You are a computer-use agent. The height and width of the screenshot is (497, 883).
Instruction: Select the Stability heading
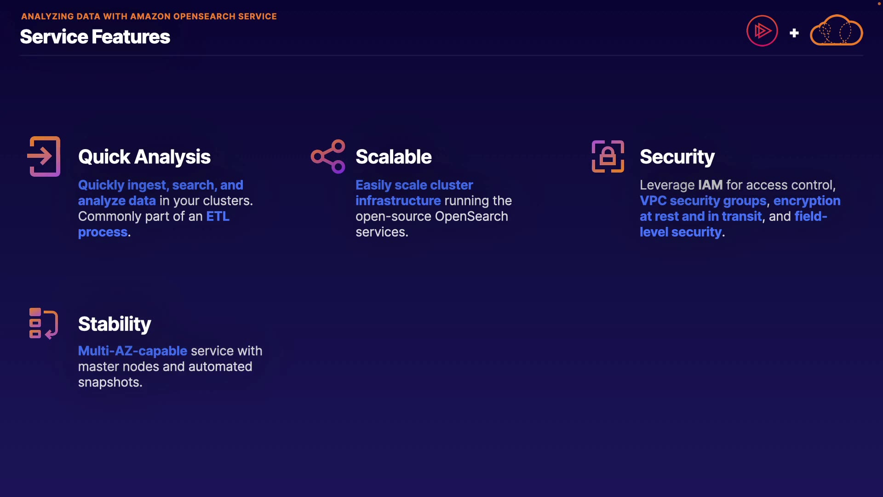point(115,324)
